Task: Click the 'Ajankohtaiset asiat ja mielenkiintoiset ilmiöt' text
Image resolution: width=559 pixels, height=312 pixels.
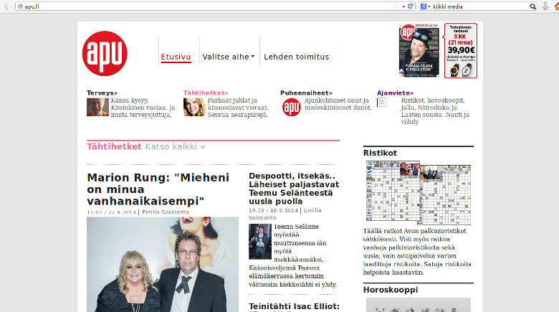Action: click(x=338, y=104)
